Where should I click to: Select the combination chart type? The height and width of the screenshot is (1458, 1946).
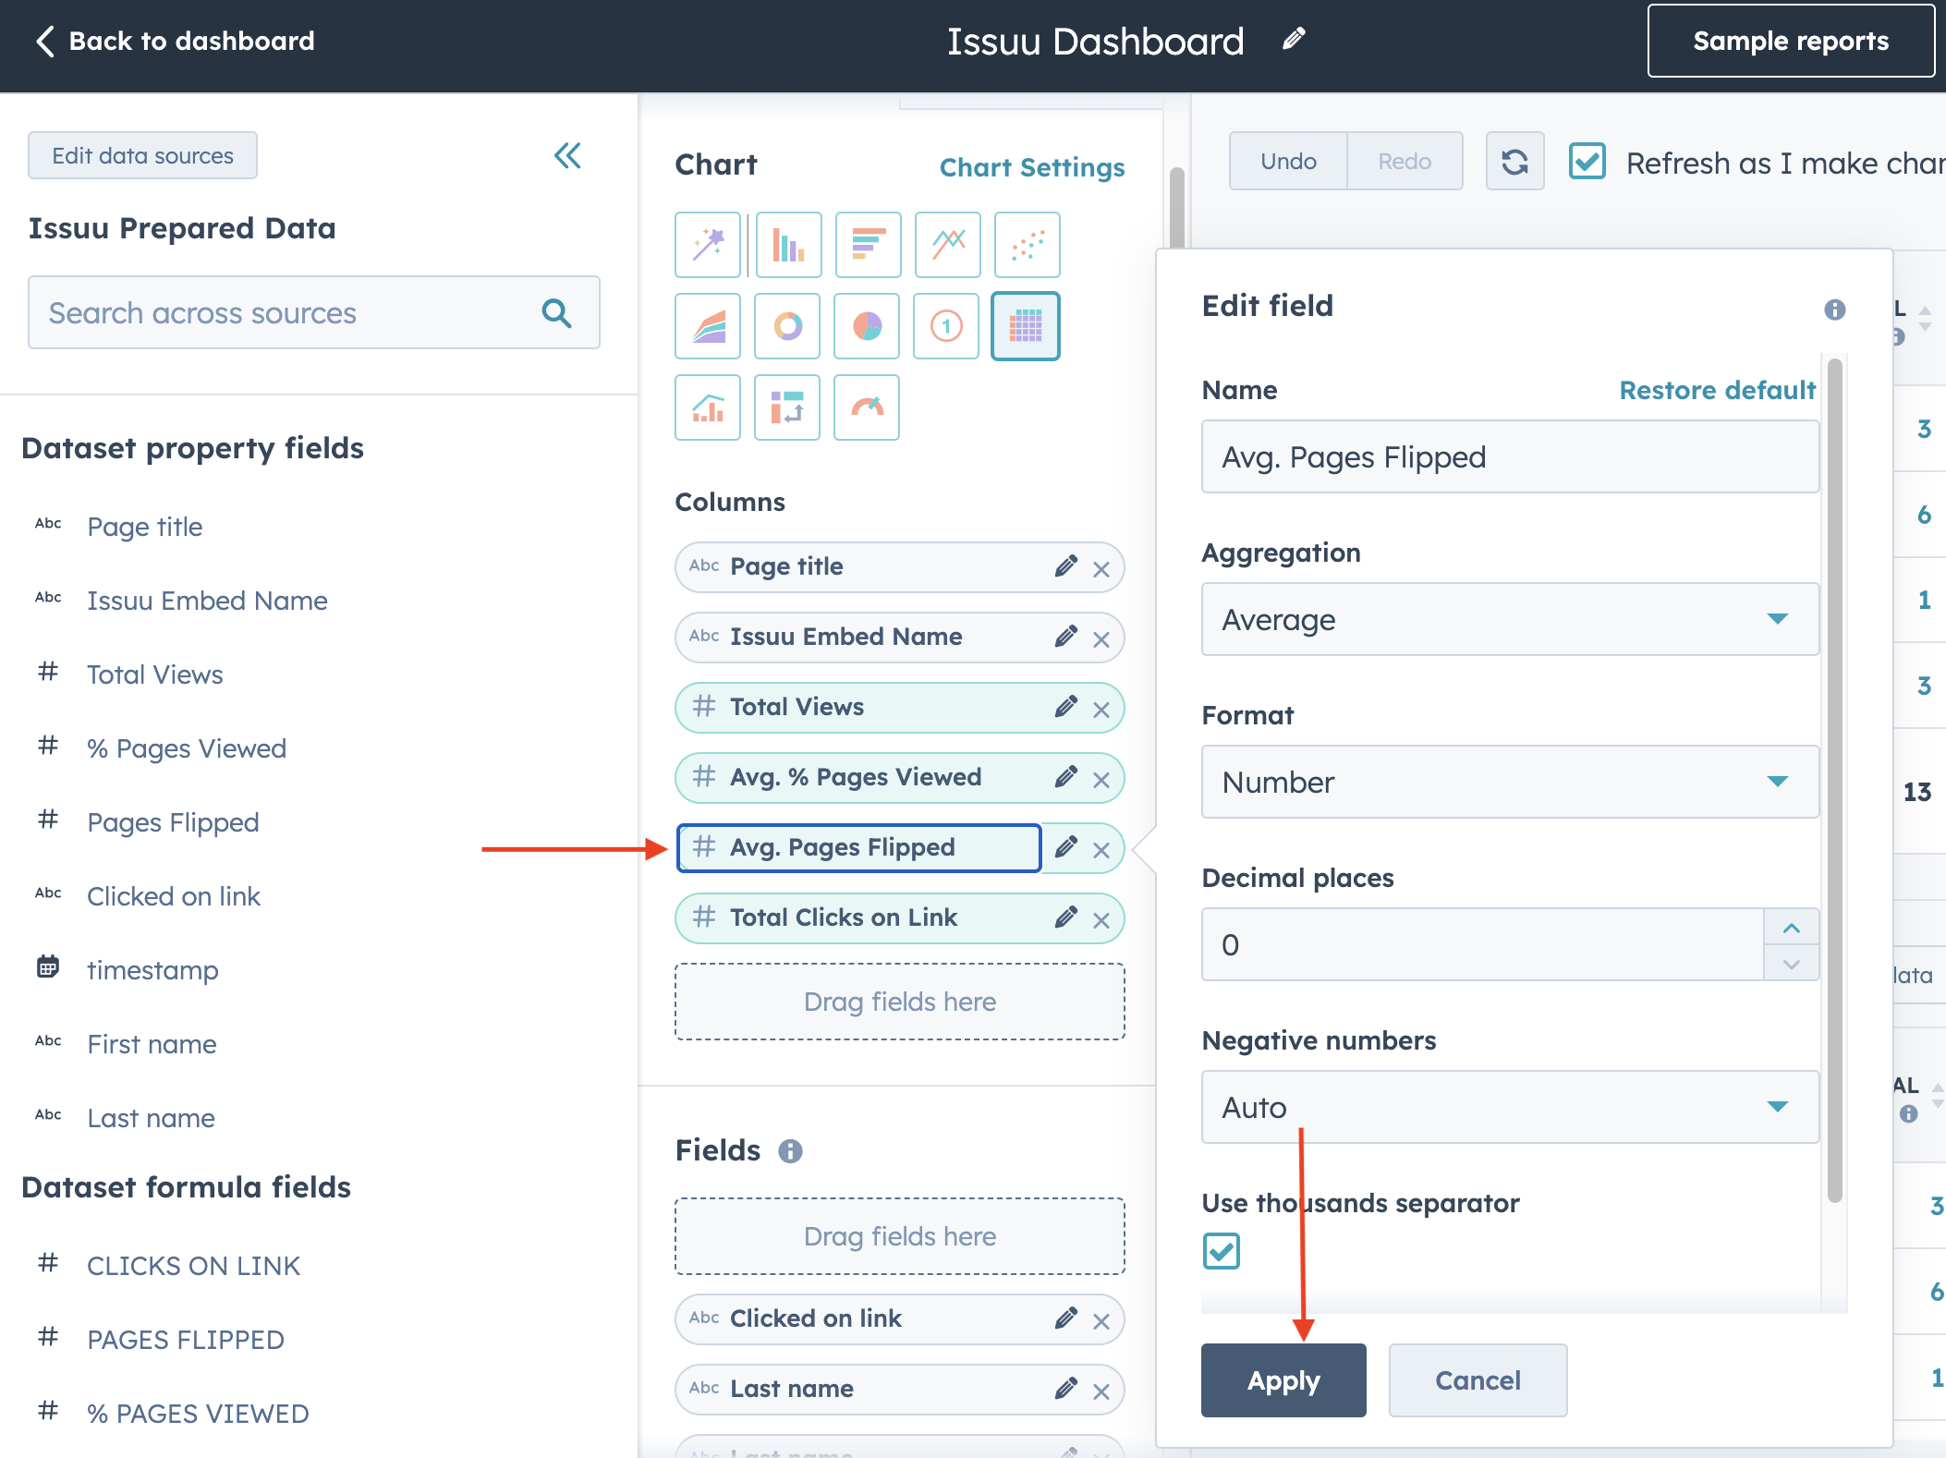pos(708,407)
